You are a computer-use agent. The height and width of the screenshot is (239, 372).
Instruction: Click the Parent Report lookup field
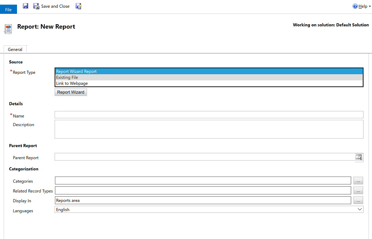pyautogui.click(x=205, y=157)
